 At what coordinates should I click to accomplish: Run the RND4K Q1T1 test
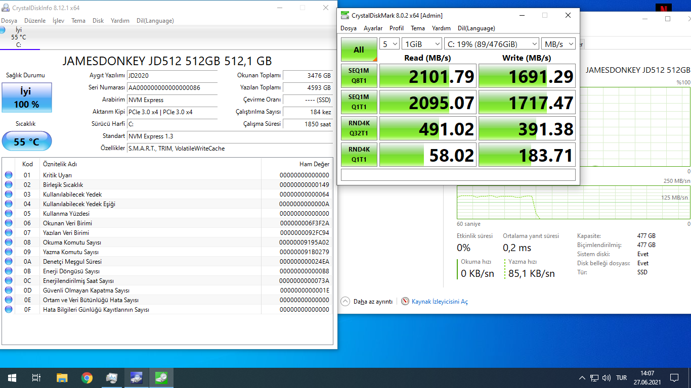[359, 155]
